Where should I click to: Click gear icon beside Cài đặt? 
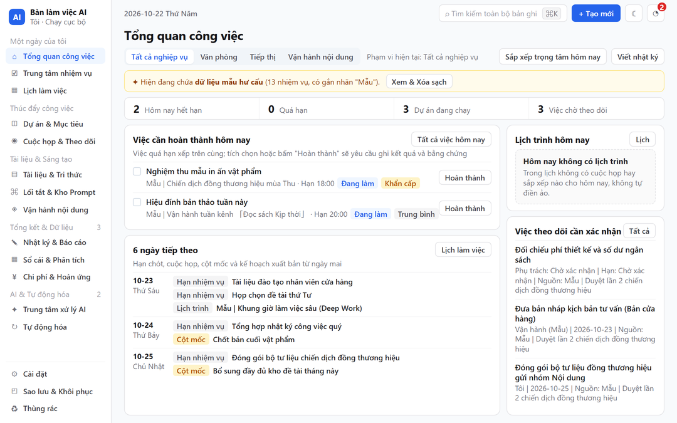point(14,373)
